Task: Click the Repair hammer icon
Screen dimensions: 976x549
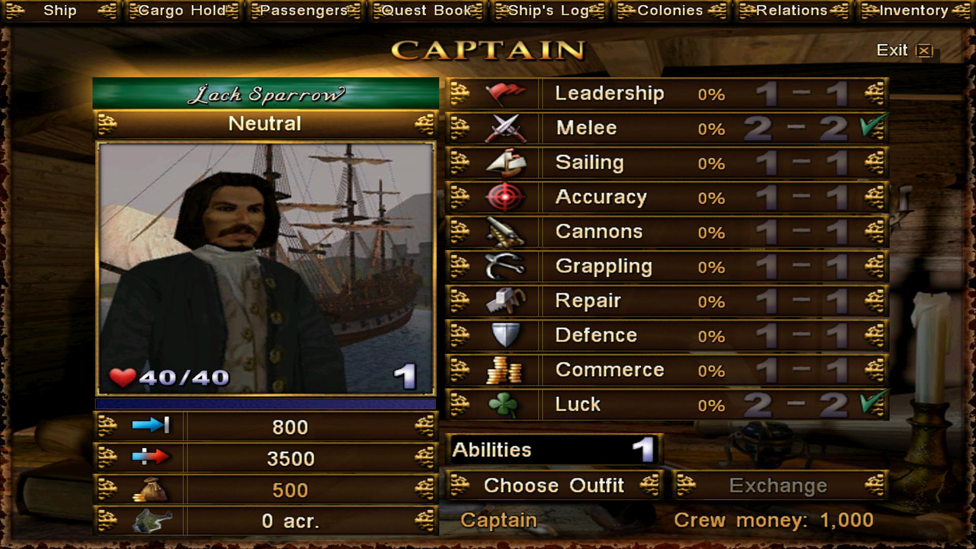Action: point(505,301)
